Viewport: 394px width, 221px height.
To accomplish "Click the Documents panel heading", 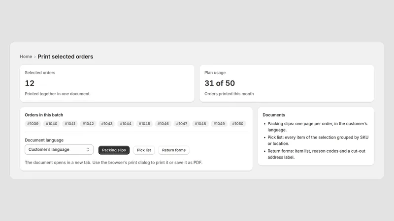I will pyautogui.click(x=274, y=115).
